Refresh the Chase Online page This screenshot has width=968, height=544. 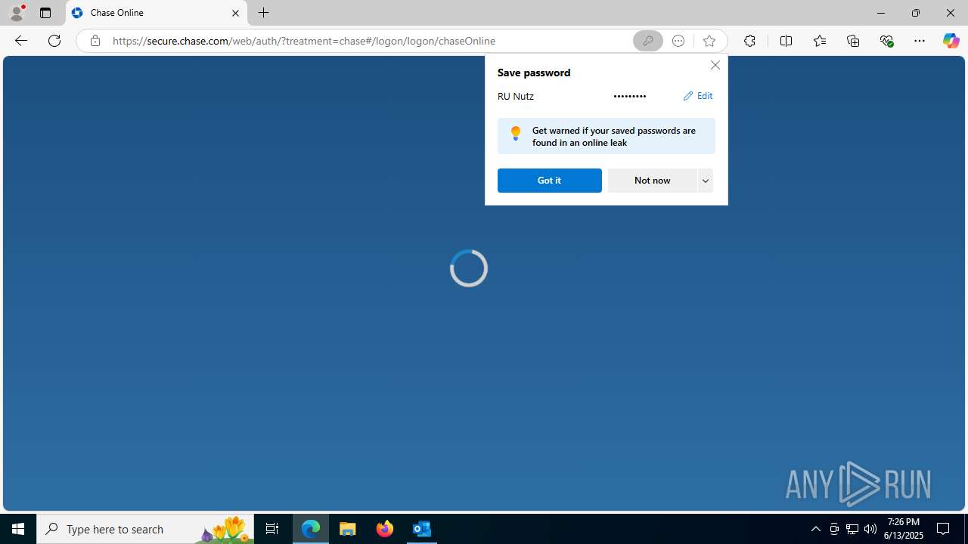pyautogui.click(x=54, y=41)
